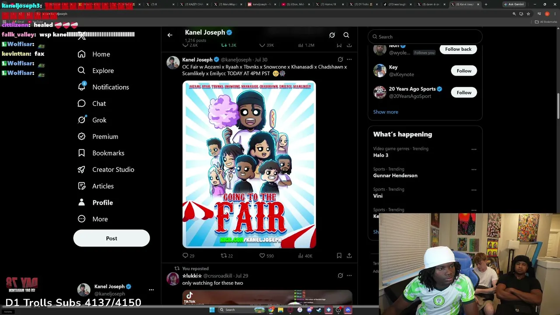Open account switcher menu beside Kanel Joseph
Viewport: 560px width, 315px height.
(x=151, y=290)
